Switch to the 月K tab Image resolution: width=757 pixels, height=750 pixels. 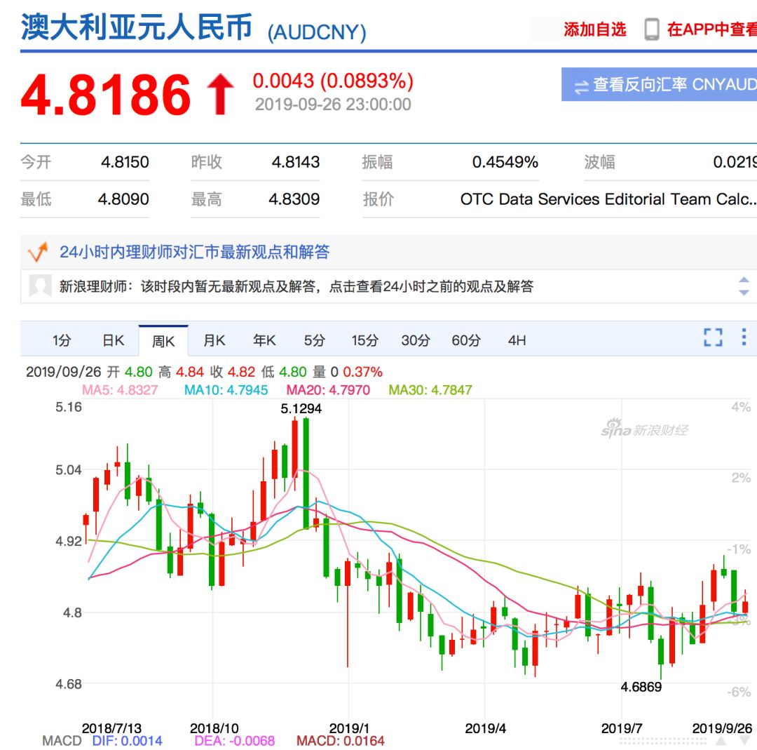point(212,340)
